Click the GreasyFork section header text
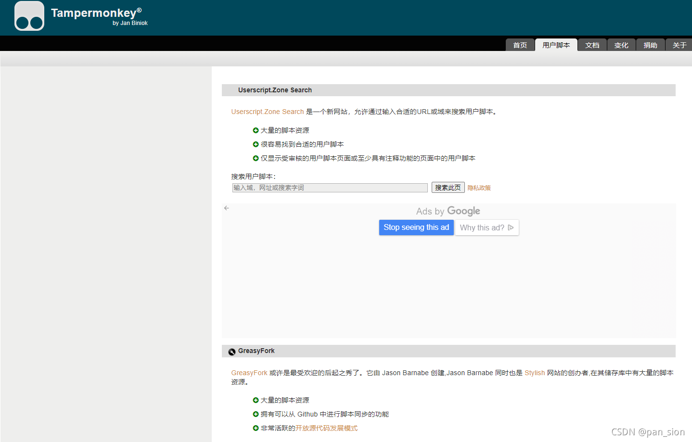This screenshot has height=442, width=692. [256, 351]
